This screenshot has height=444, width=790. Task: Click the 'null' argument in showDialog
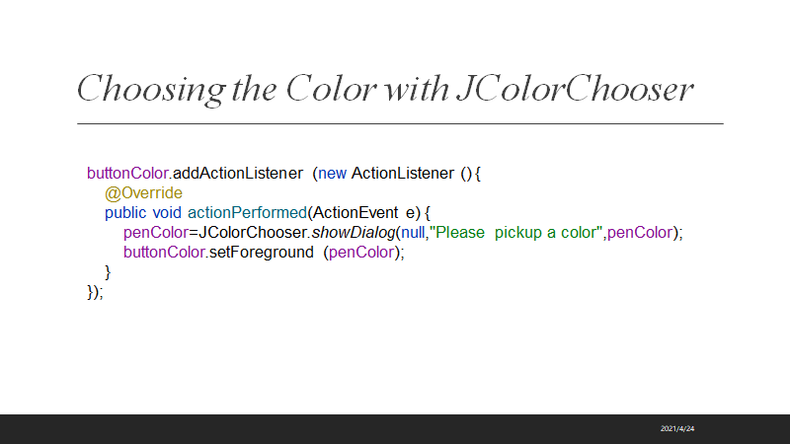(411, 233)
